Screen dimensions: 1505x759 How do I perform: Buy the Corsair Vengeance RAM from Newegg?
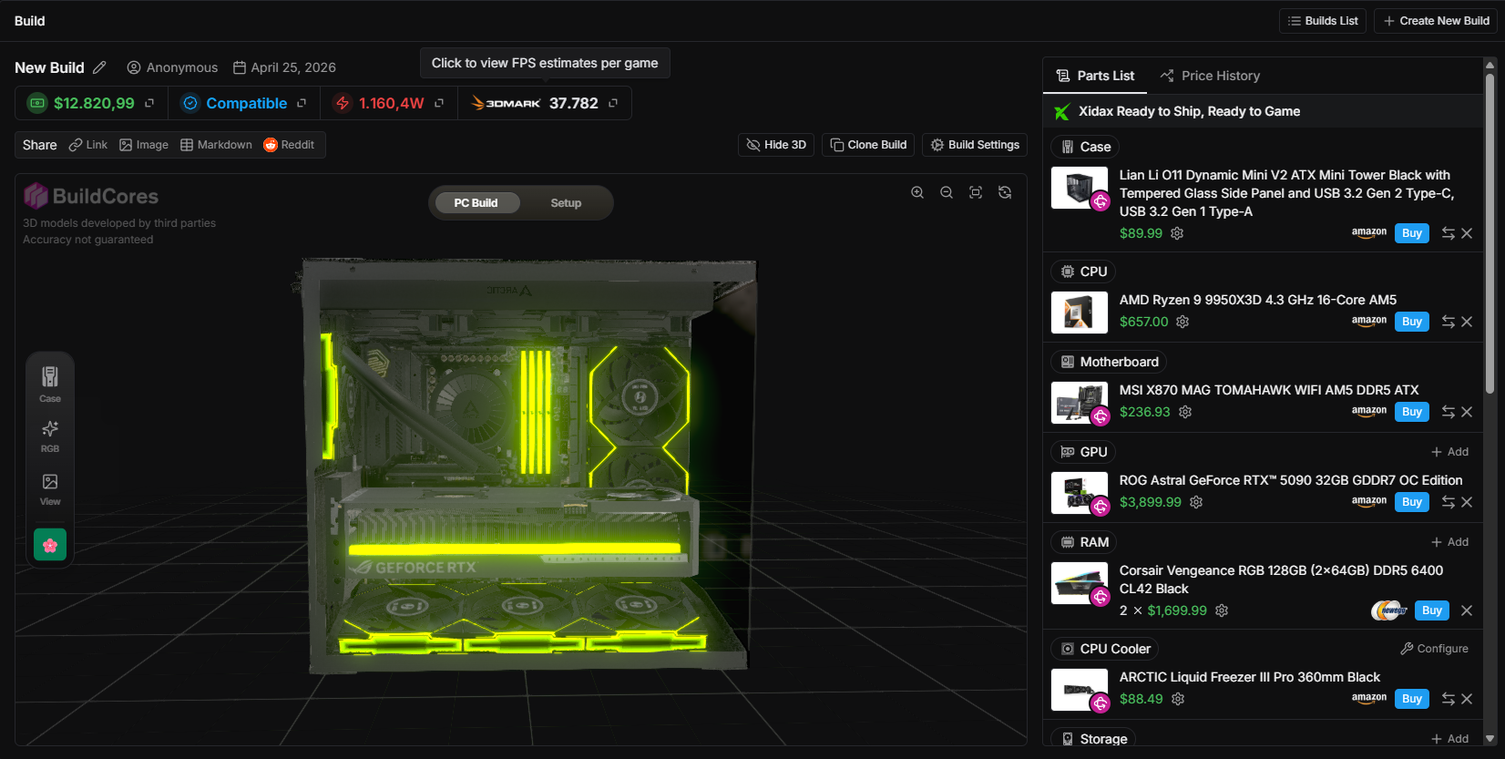pos(1432,610)
